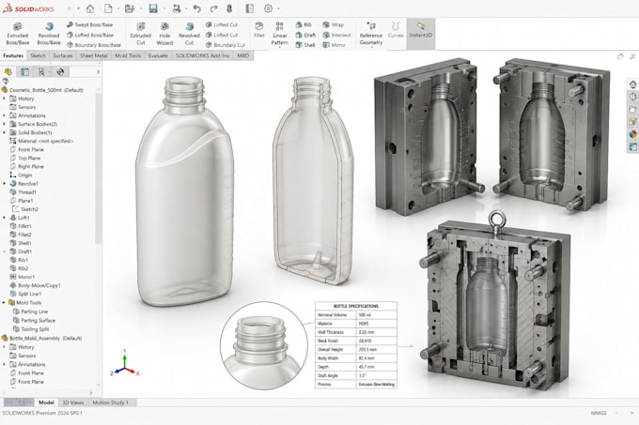Click the 'HDPE' material cell in table

(x=376, y=324)
